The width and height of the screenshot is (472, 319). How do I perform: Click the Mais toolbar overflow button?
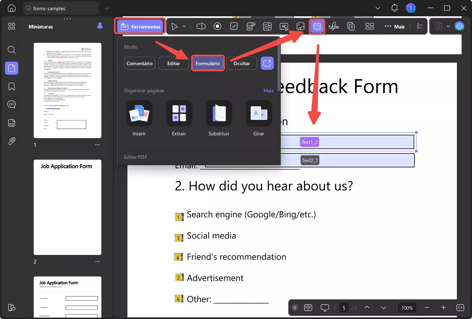click(x=395, y=27)
